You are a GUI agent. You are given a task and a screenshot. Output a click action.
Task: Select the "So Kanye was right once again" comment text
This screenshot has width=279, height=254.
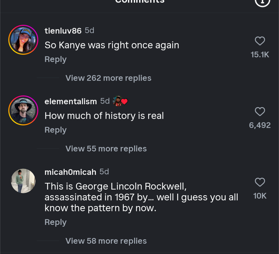pyautogui.click(x=112, y=45)
